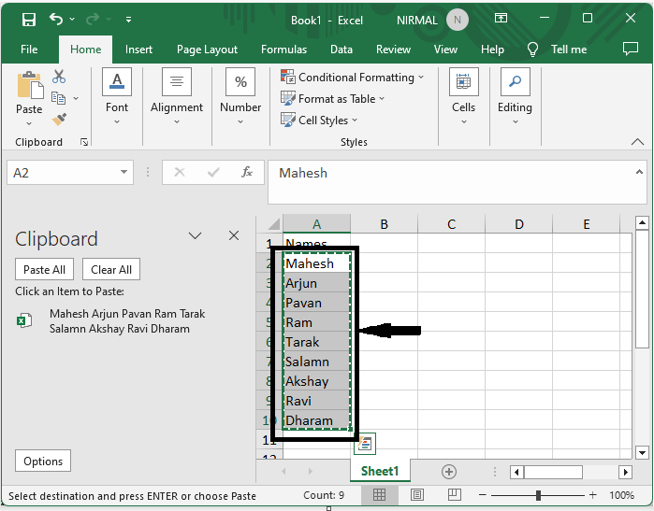Add a new sheet with plus icon
This screenshot has height=511, width=654.
(449, 472)
